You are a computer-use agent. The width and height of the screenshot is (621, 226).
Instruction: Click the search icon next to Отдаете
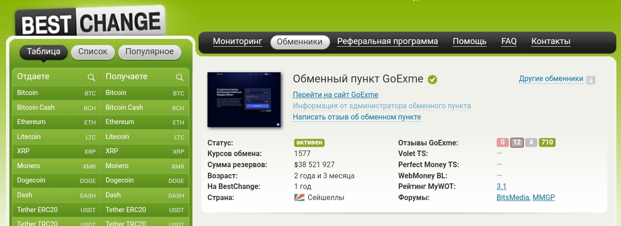click(91, 77)
